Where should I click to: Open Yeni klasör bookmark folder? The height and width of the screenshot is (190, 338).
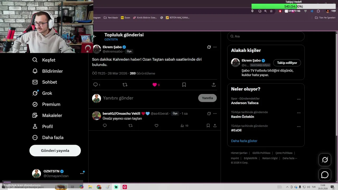click(111, 18)
